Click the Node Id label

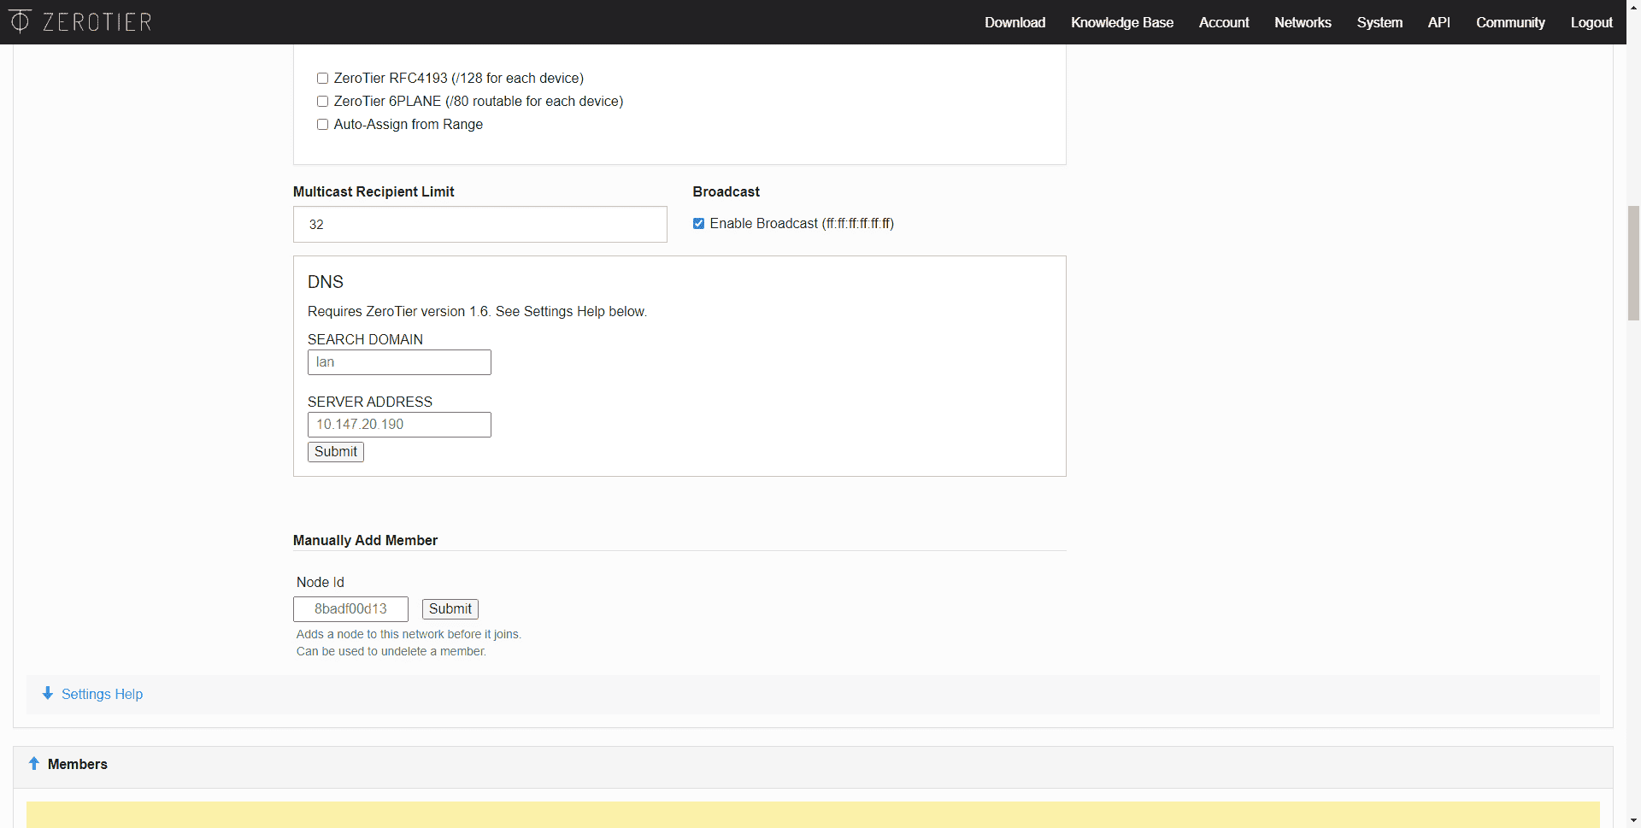click(x=321, y=582)
